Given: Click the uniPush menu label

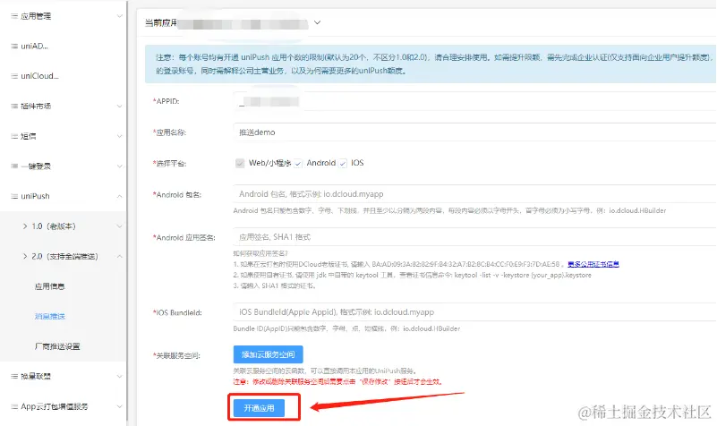Looking at the screenshot, I should point(35,196).
